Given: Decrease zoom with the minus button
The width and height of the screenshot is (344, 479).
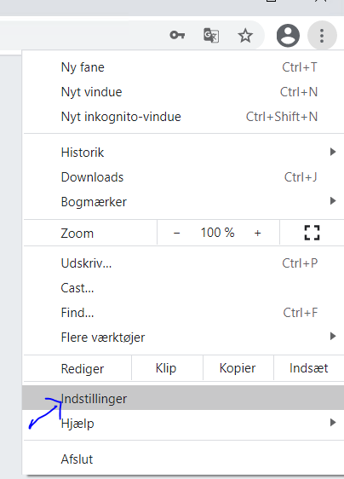Looking at the screenshot, I should pos(177,233).
